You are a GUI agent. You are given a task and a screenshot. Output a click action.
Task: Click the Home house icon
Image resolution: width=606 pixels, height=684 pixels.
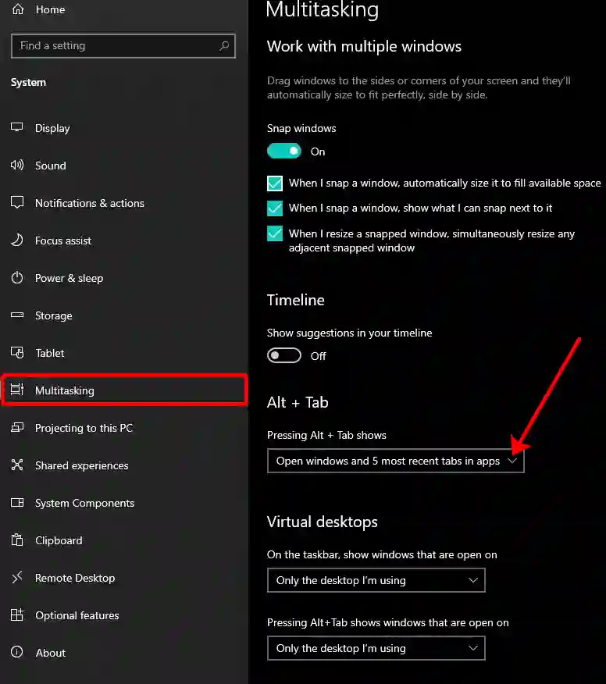click(x=18, y=9)
